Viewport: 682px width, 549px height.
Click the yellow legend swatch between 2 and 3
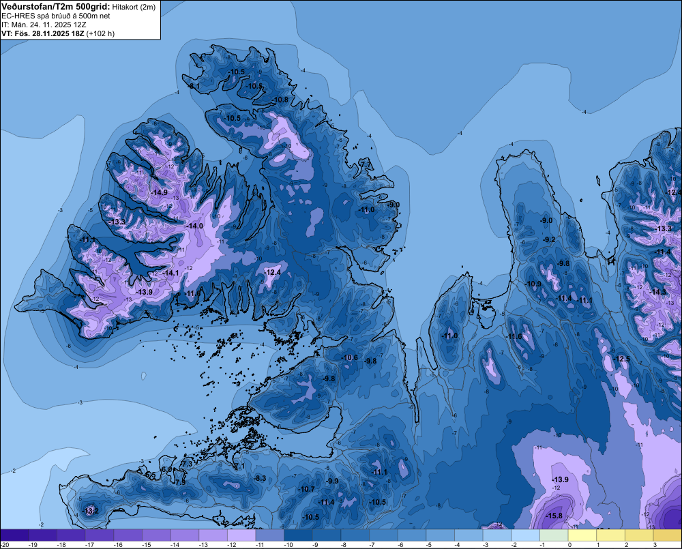tap(639, 535)
